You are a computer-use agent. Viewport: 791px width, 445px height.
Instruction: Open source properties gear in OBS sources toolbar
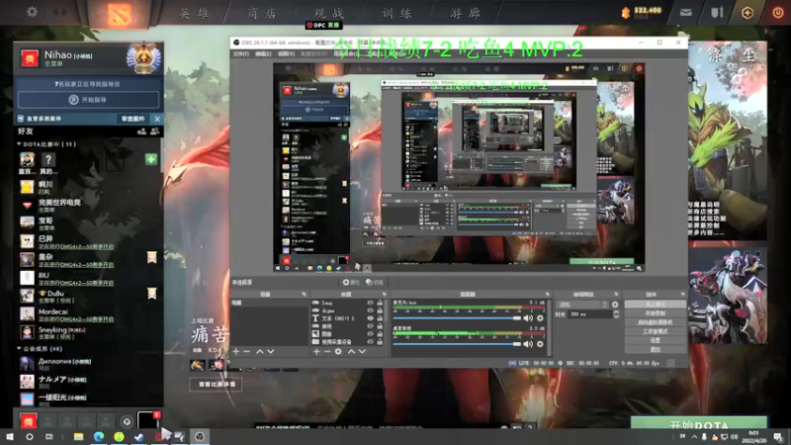(338, 351)
